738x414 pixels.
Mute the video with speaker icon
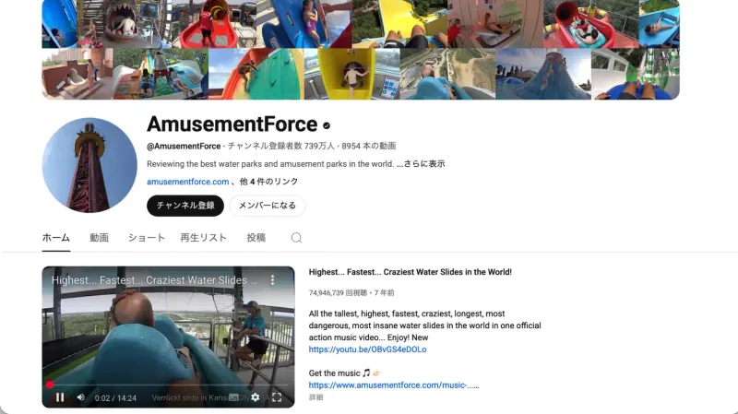(x=81, y=397)
